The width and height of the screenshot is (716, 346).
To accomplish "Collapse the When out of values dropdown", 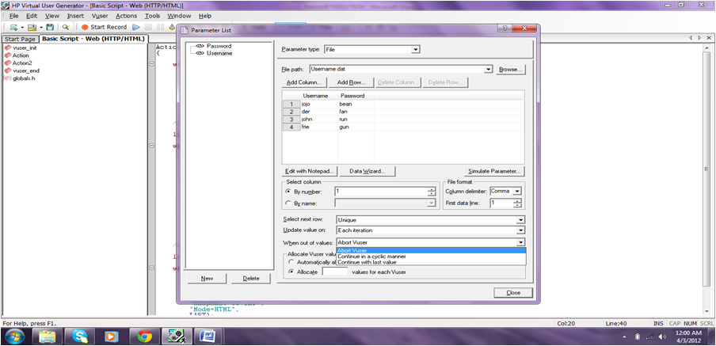I will [520, 242].
